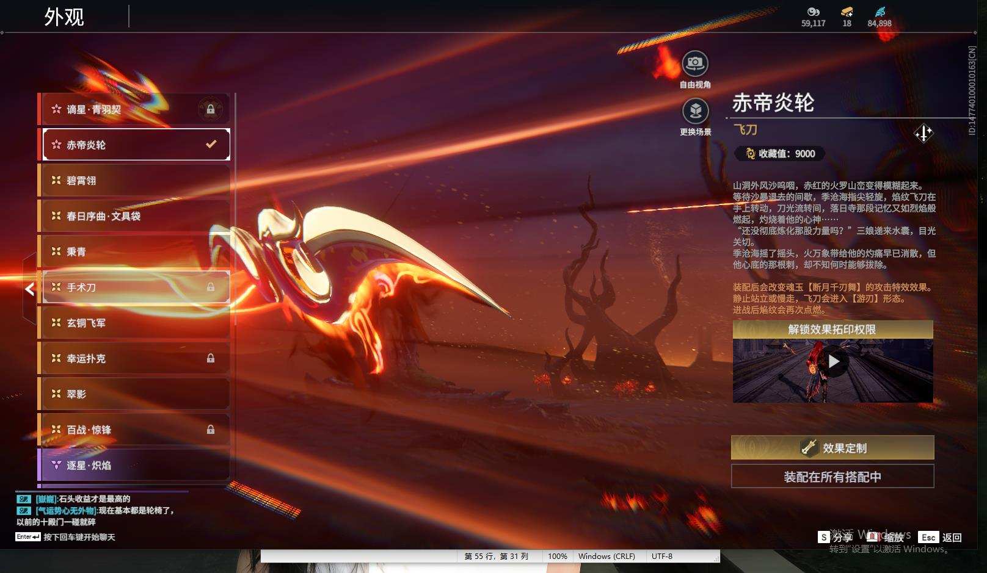Click the wrench icon on 效果定制 button
The width and height of the screenshot is (987, 573).
(809, 447)
